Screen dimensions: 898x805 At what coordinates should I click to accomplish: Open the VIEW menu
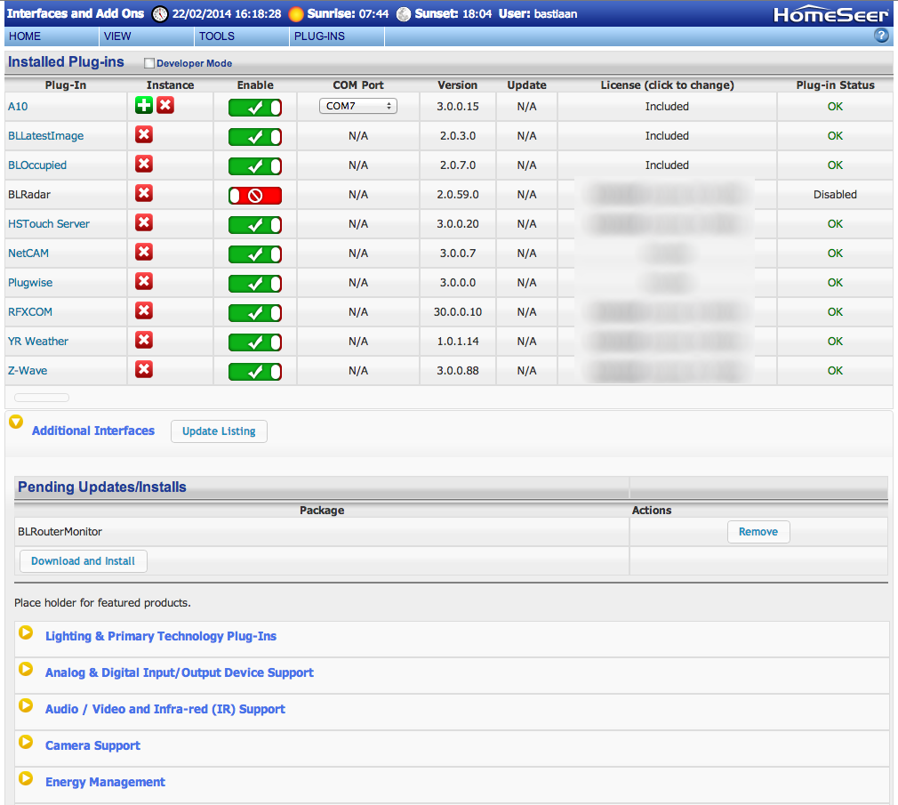tap(147, 36)
